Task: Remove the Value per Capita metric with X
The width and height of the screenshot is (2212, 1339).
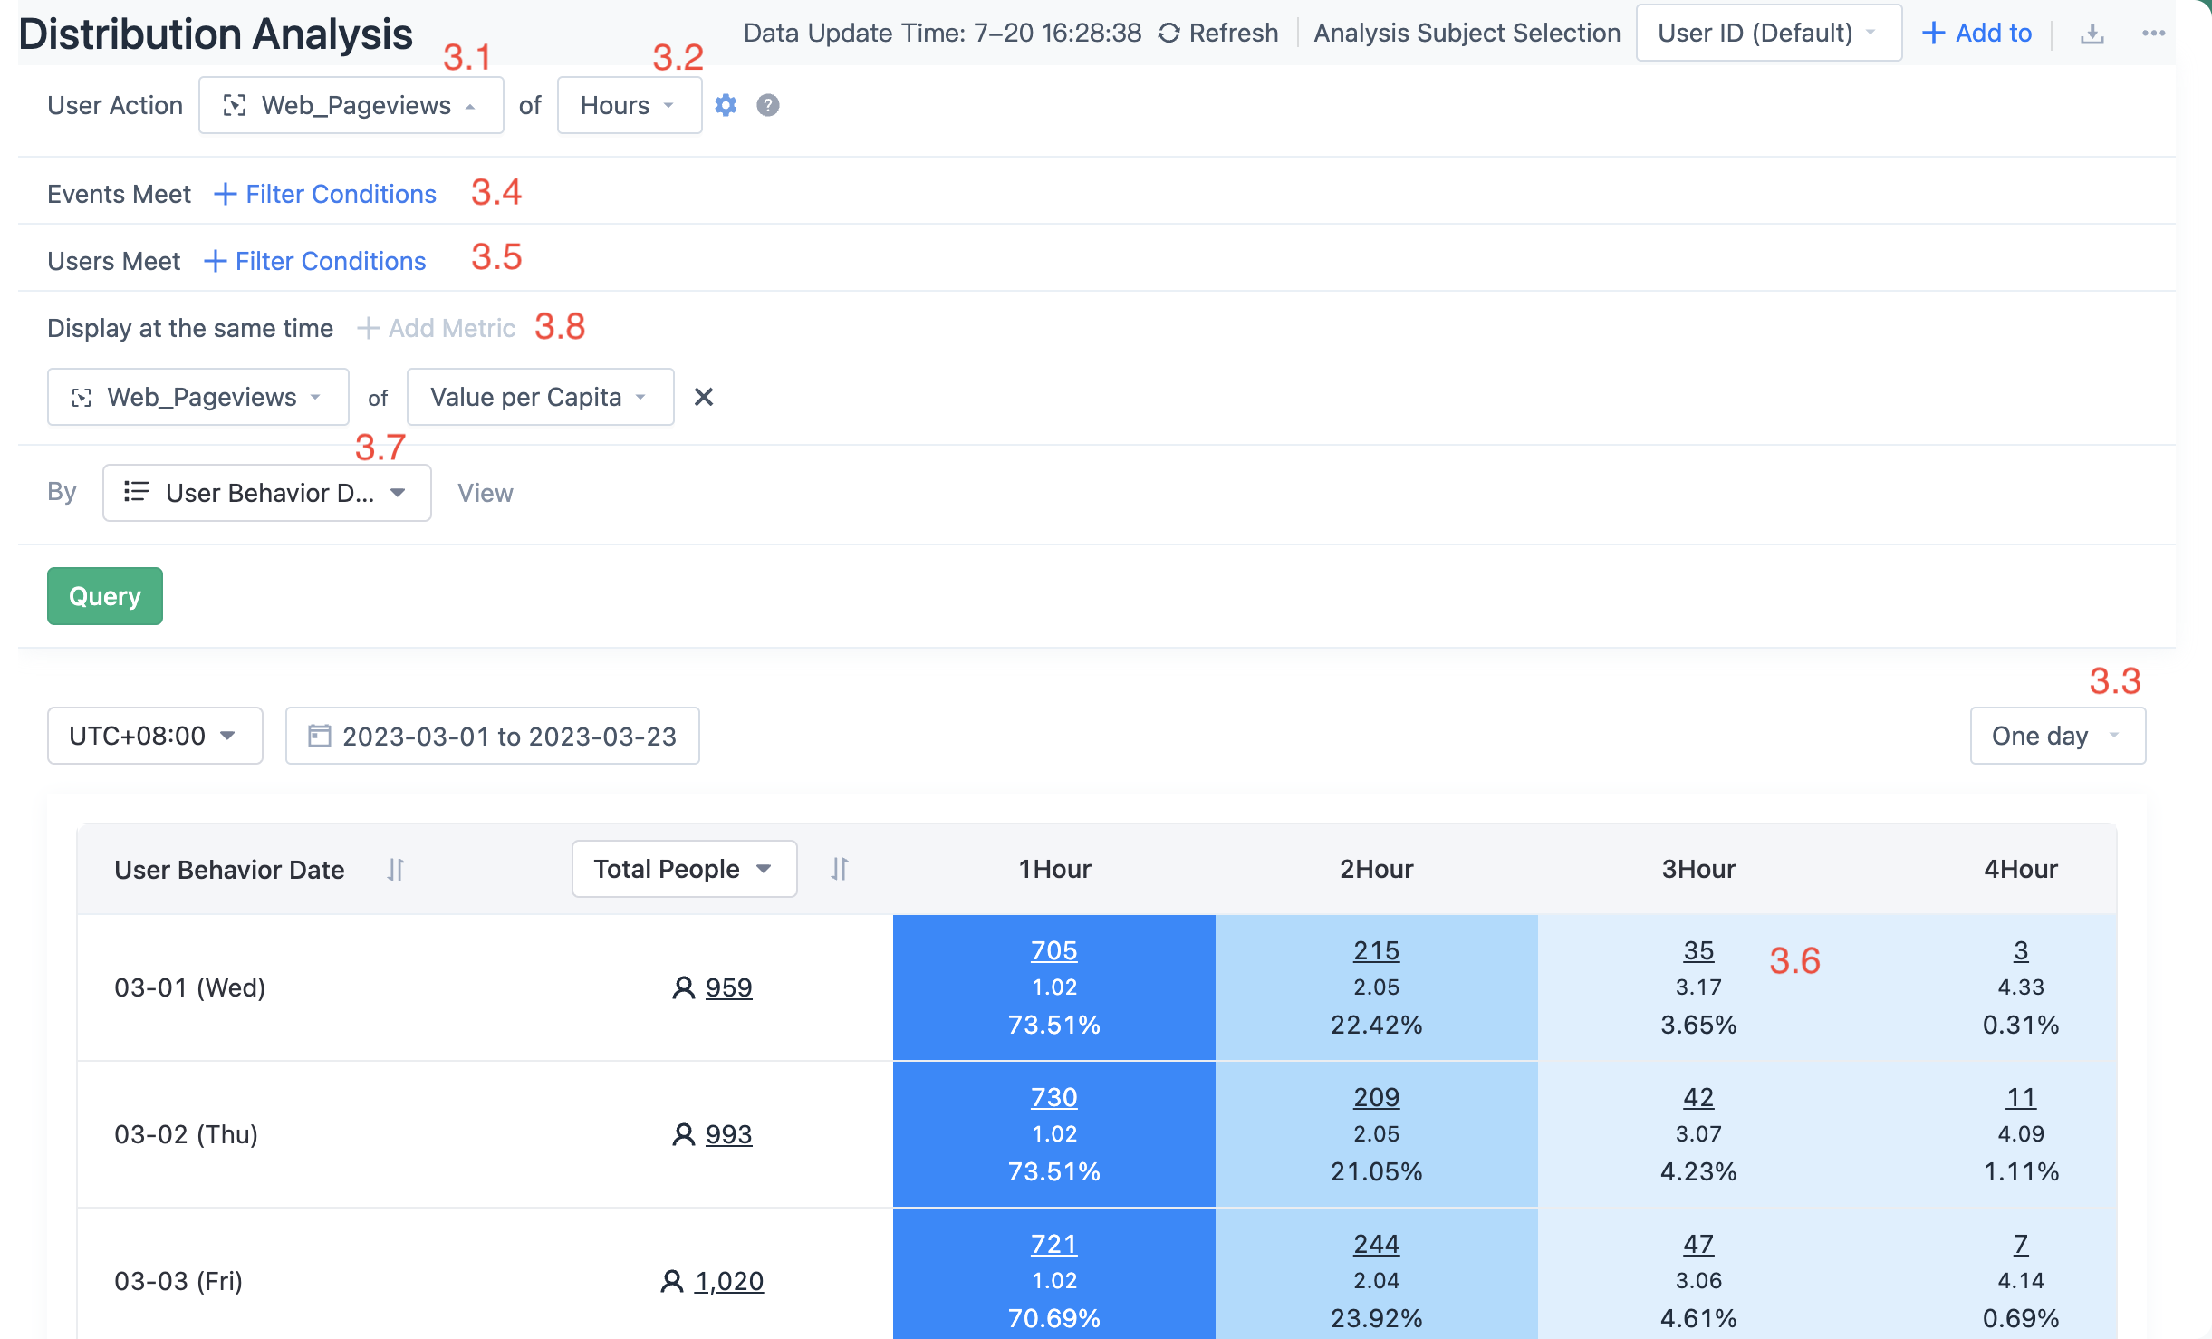Action: pos(704,397)
